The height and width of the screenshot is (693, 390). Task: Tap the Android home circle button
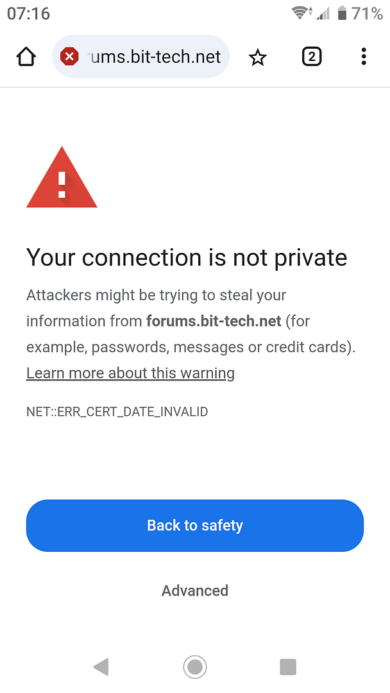coord(195,667)
